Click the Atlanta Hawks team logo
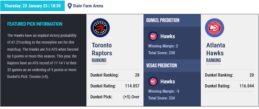This screenshot has width=259, height=109. point(214,28)
